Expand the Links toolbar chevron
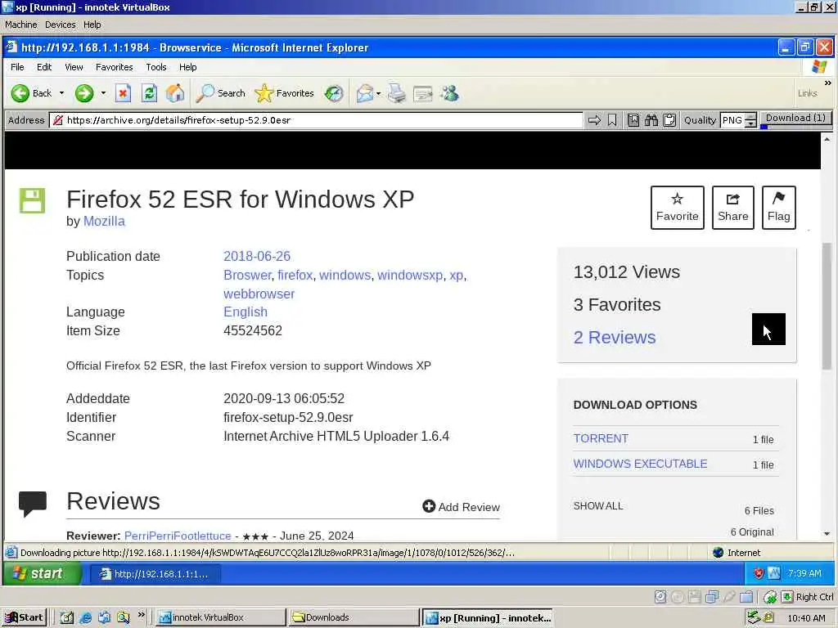838x628 pixels. coord(828,83)
